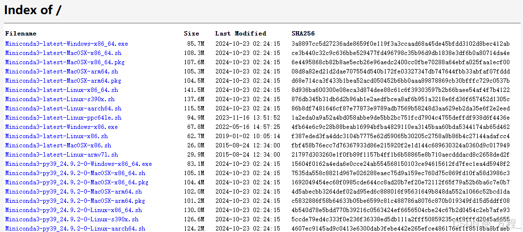Click SHA256 hash starting with 08d8a82ed21d

click(x=401, y=71)
